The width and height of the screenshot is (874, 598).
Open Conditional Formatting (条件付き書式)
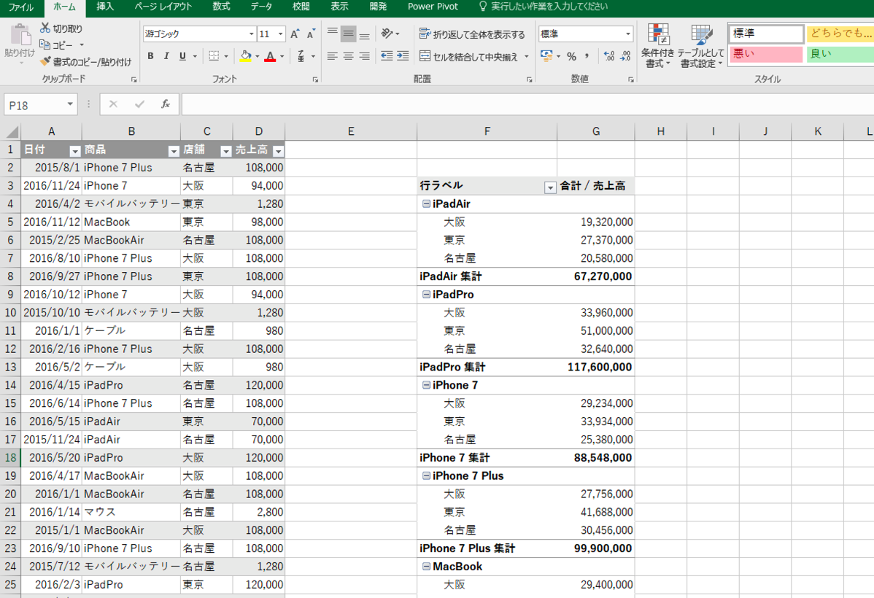coord(658,46)
